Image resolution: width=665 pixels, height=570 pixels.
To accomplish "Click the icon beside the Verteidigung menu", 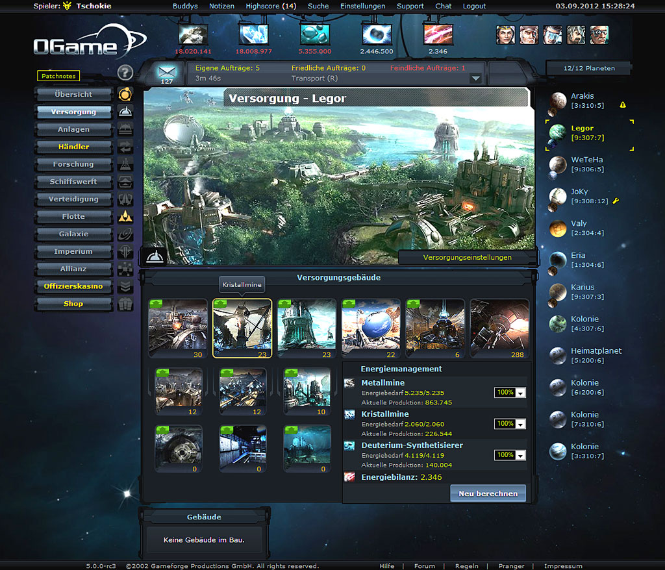I will pyautogui.click(x=125, y=199).
